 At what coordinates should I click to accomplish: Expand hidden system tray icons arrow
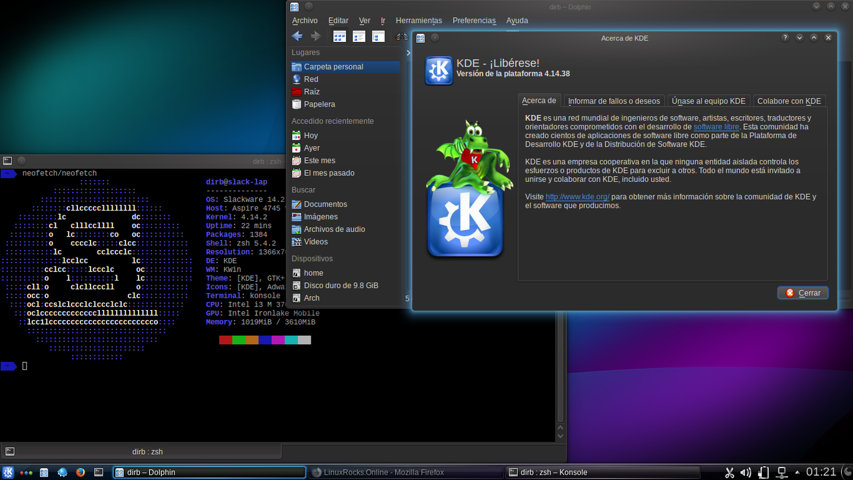pyautogui.click(x=796, y=472)
